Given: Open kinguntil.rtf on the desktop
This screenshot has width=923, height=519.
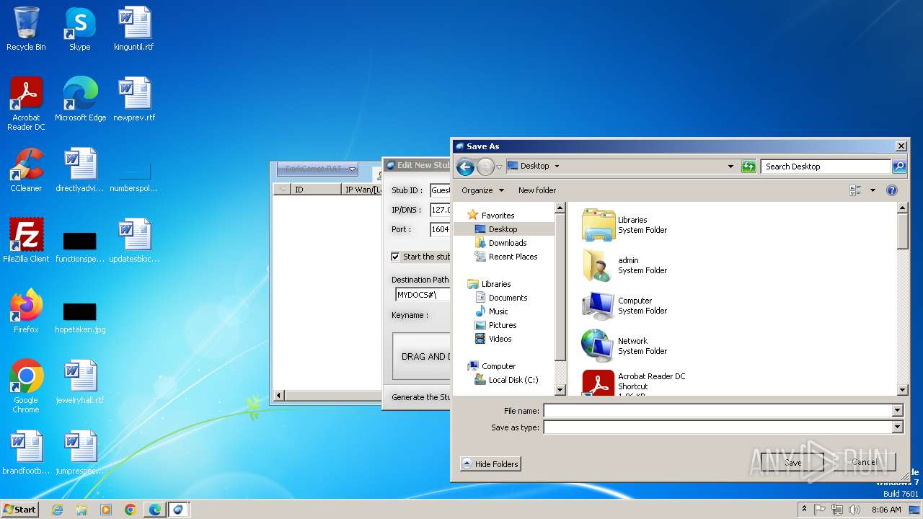Looking at the screenshot, I should [x=134, y=29].
